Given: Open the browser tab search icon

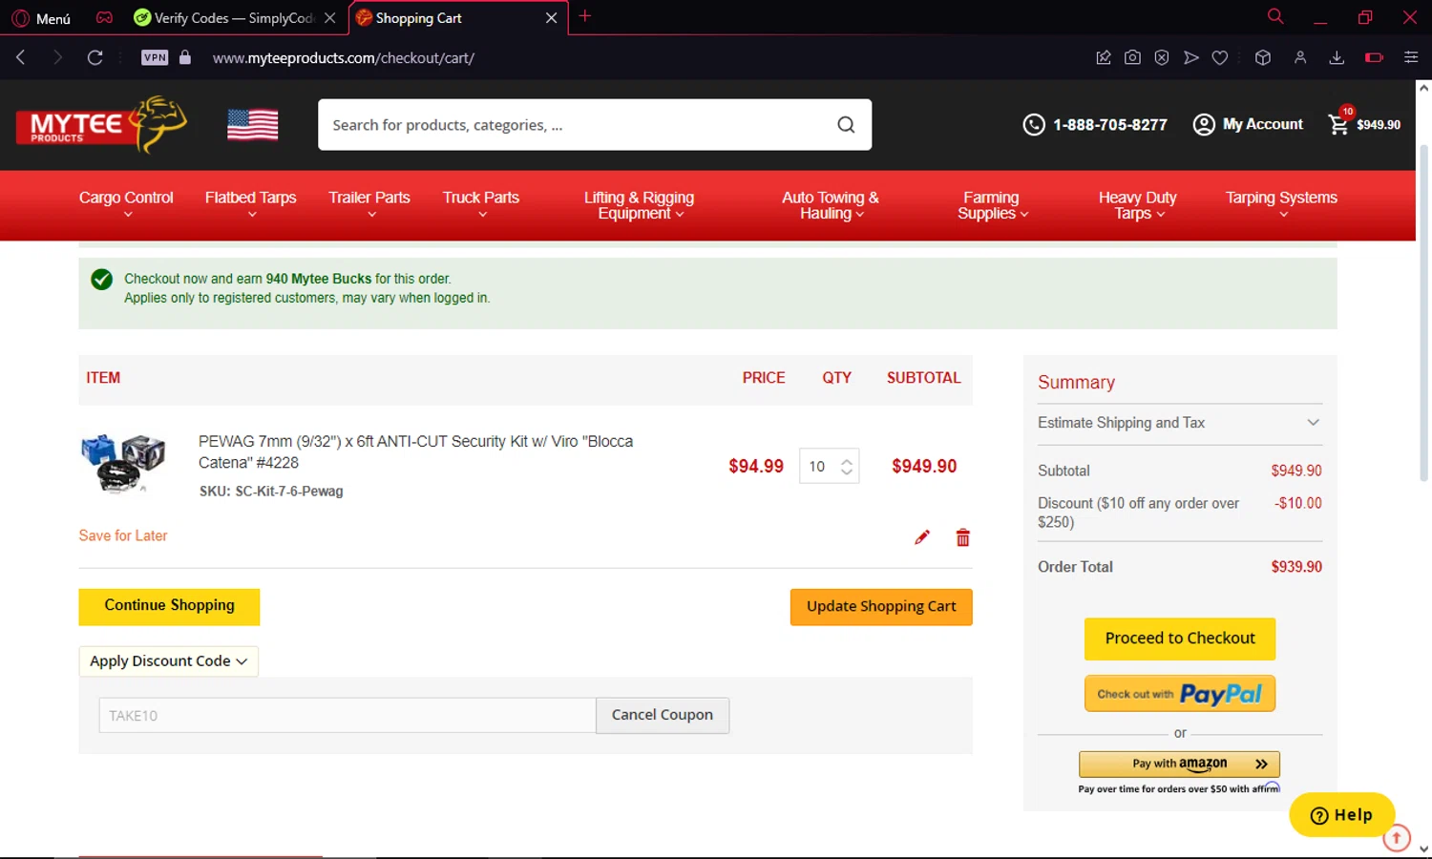Looking at the screenshot, I should click(1275, 16).
